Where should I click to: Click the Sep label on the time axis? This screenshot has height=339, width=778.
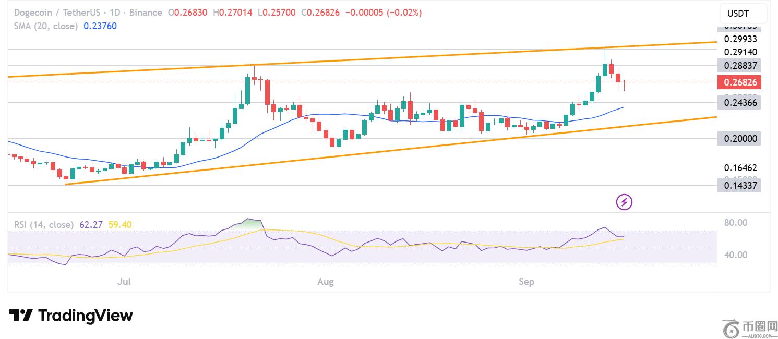[526, 282]
